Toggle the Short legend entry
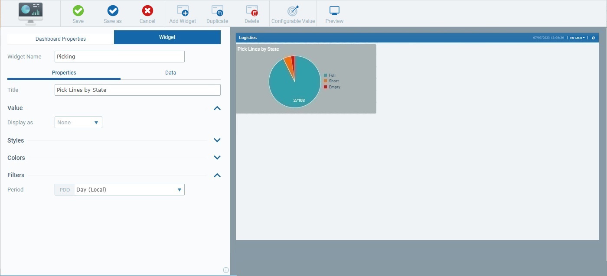This screenshot has width=607, height=276. [332, 81]
